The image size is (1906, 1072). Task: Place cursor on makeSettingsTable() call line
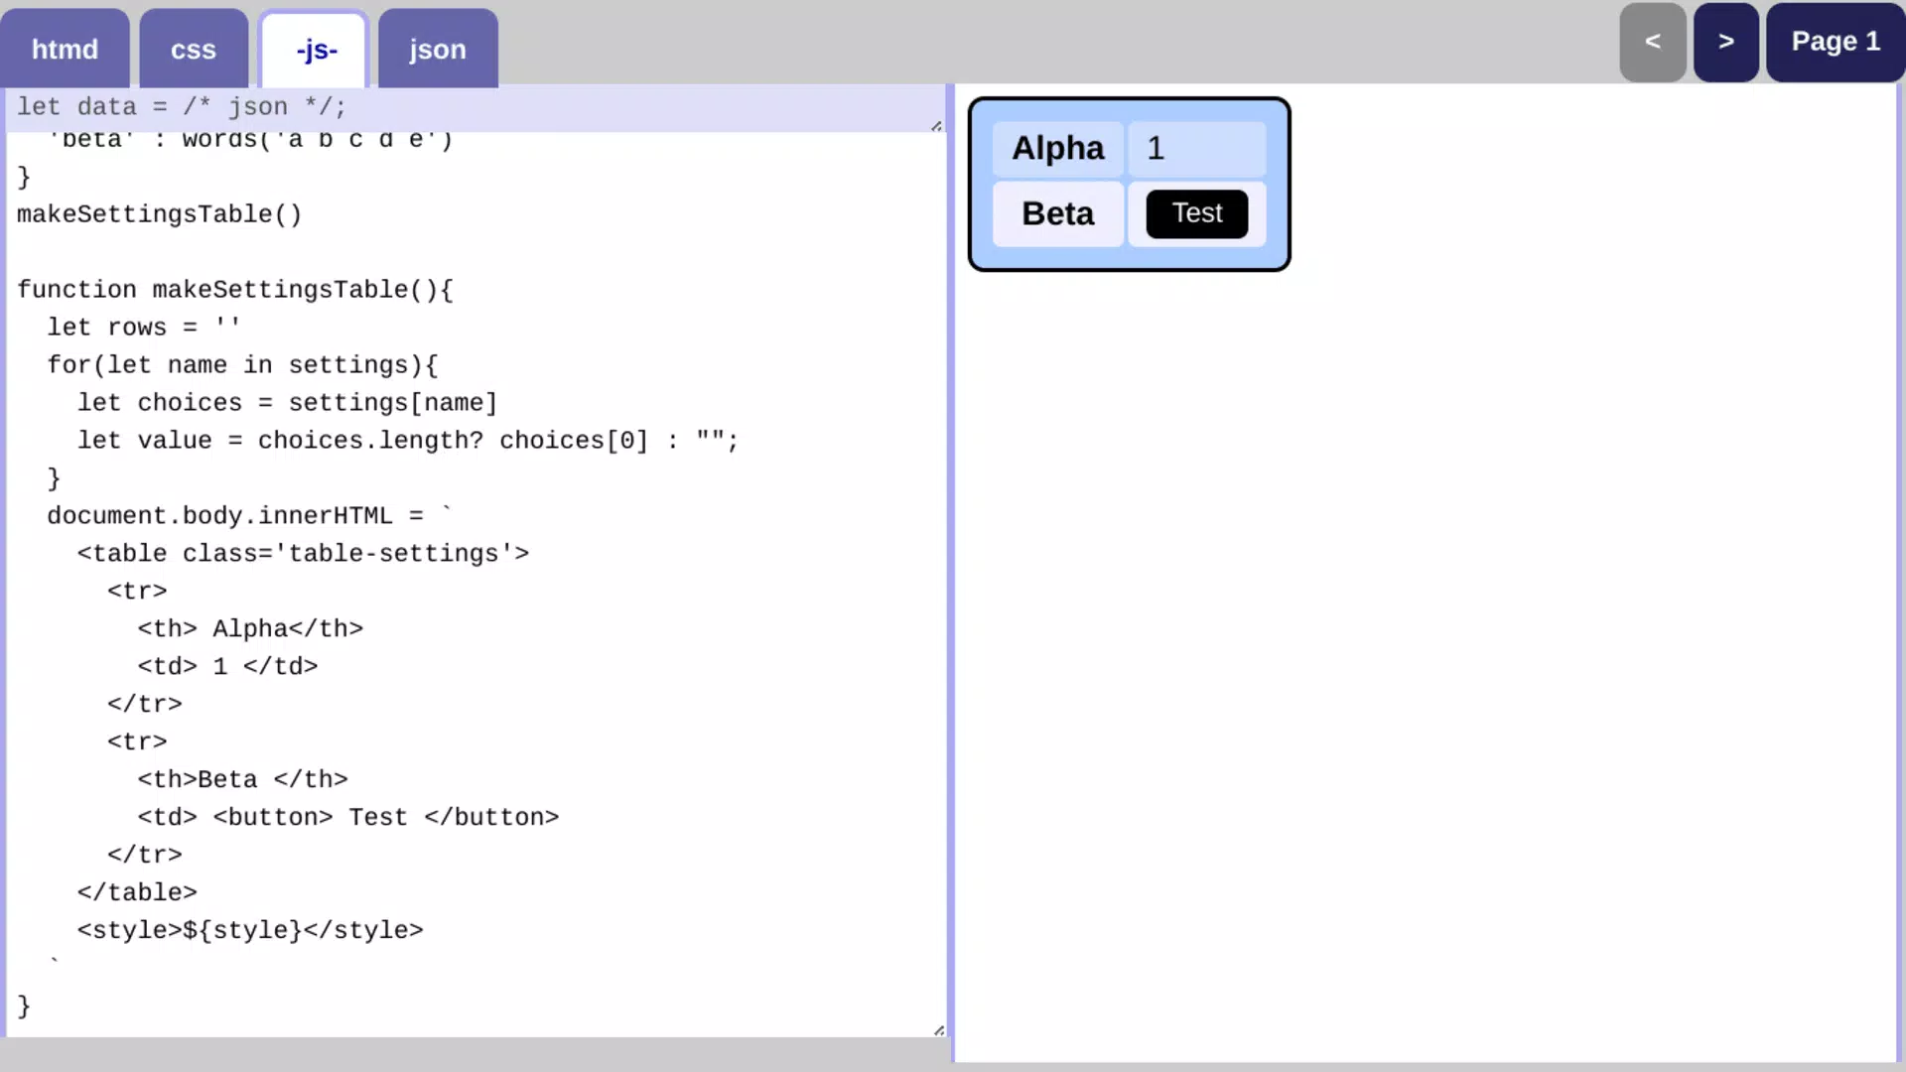click(159, 214)
